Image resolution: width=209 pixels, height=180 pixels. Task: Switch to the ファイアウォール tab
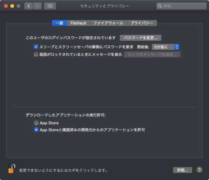(x=108, y=23)
